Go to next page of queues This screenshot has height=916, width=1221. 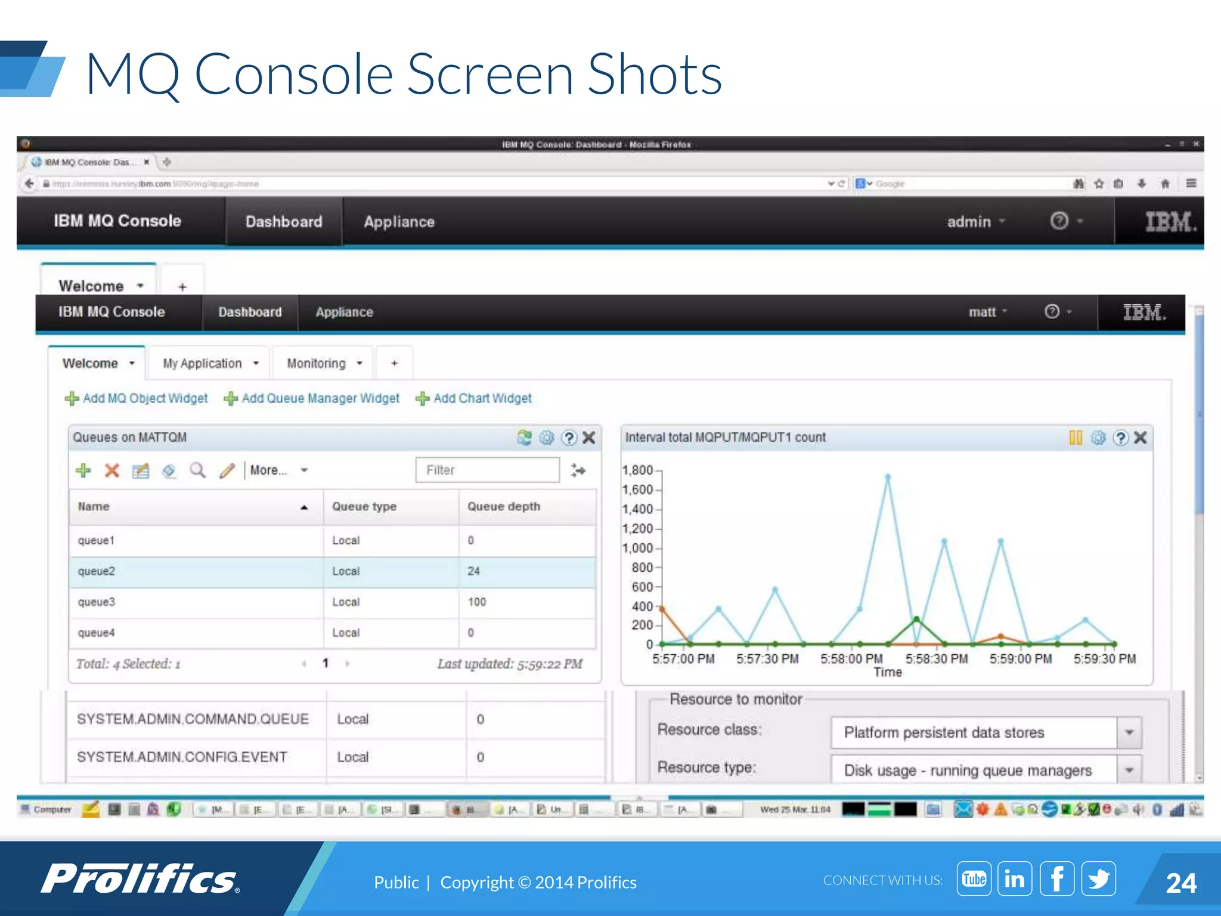pos(347,663)
